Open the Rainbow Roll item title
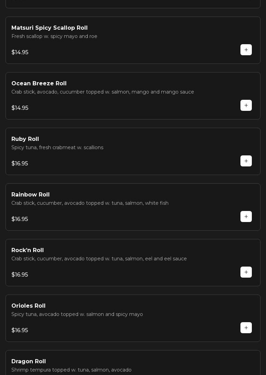266x375 pixels. (x=30, y=194)
